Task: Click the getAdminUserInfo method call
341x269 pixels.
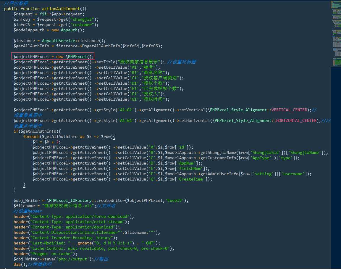Action: click(x=219, y=174)
